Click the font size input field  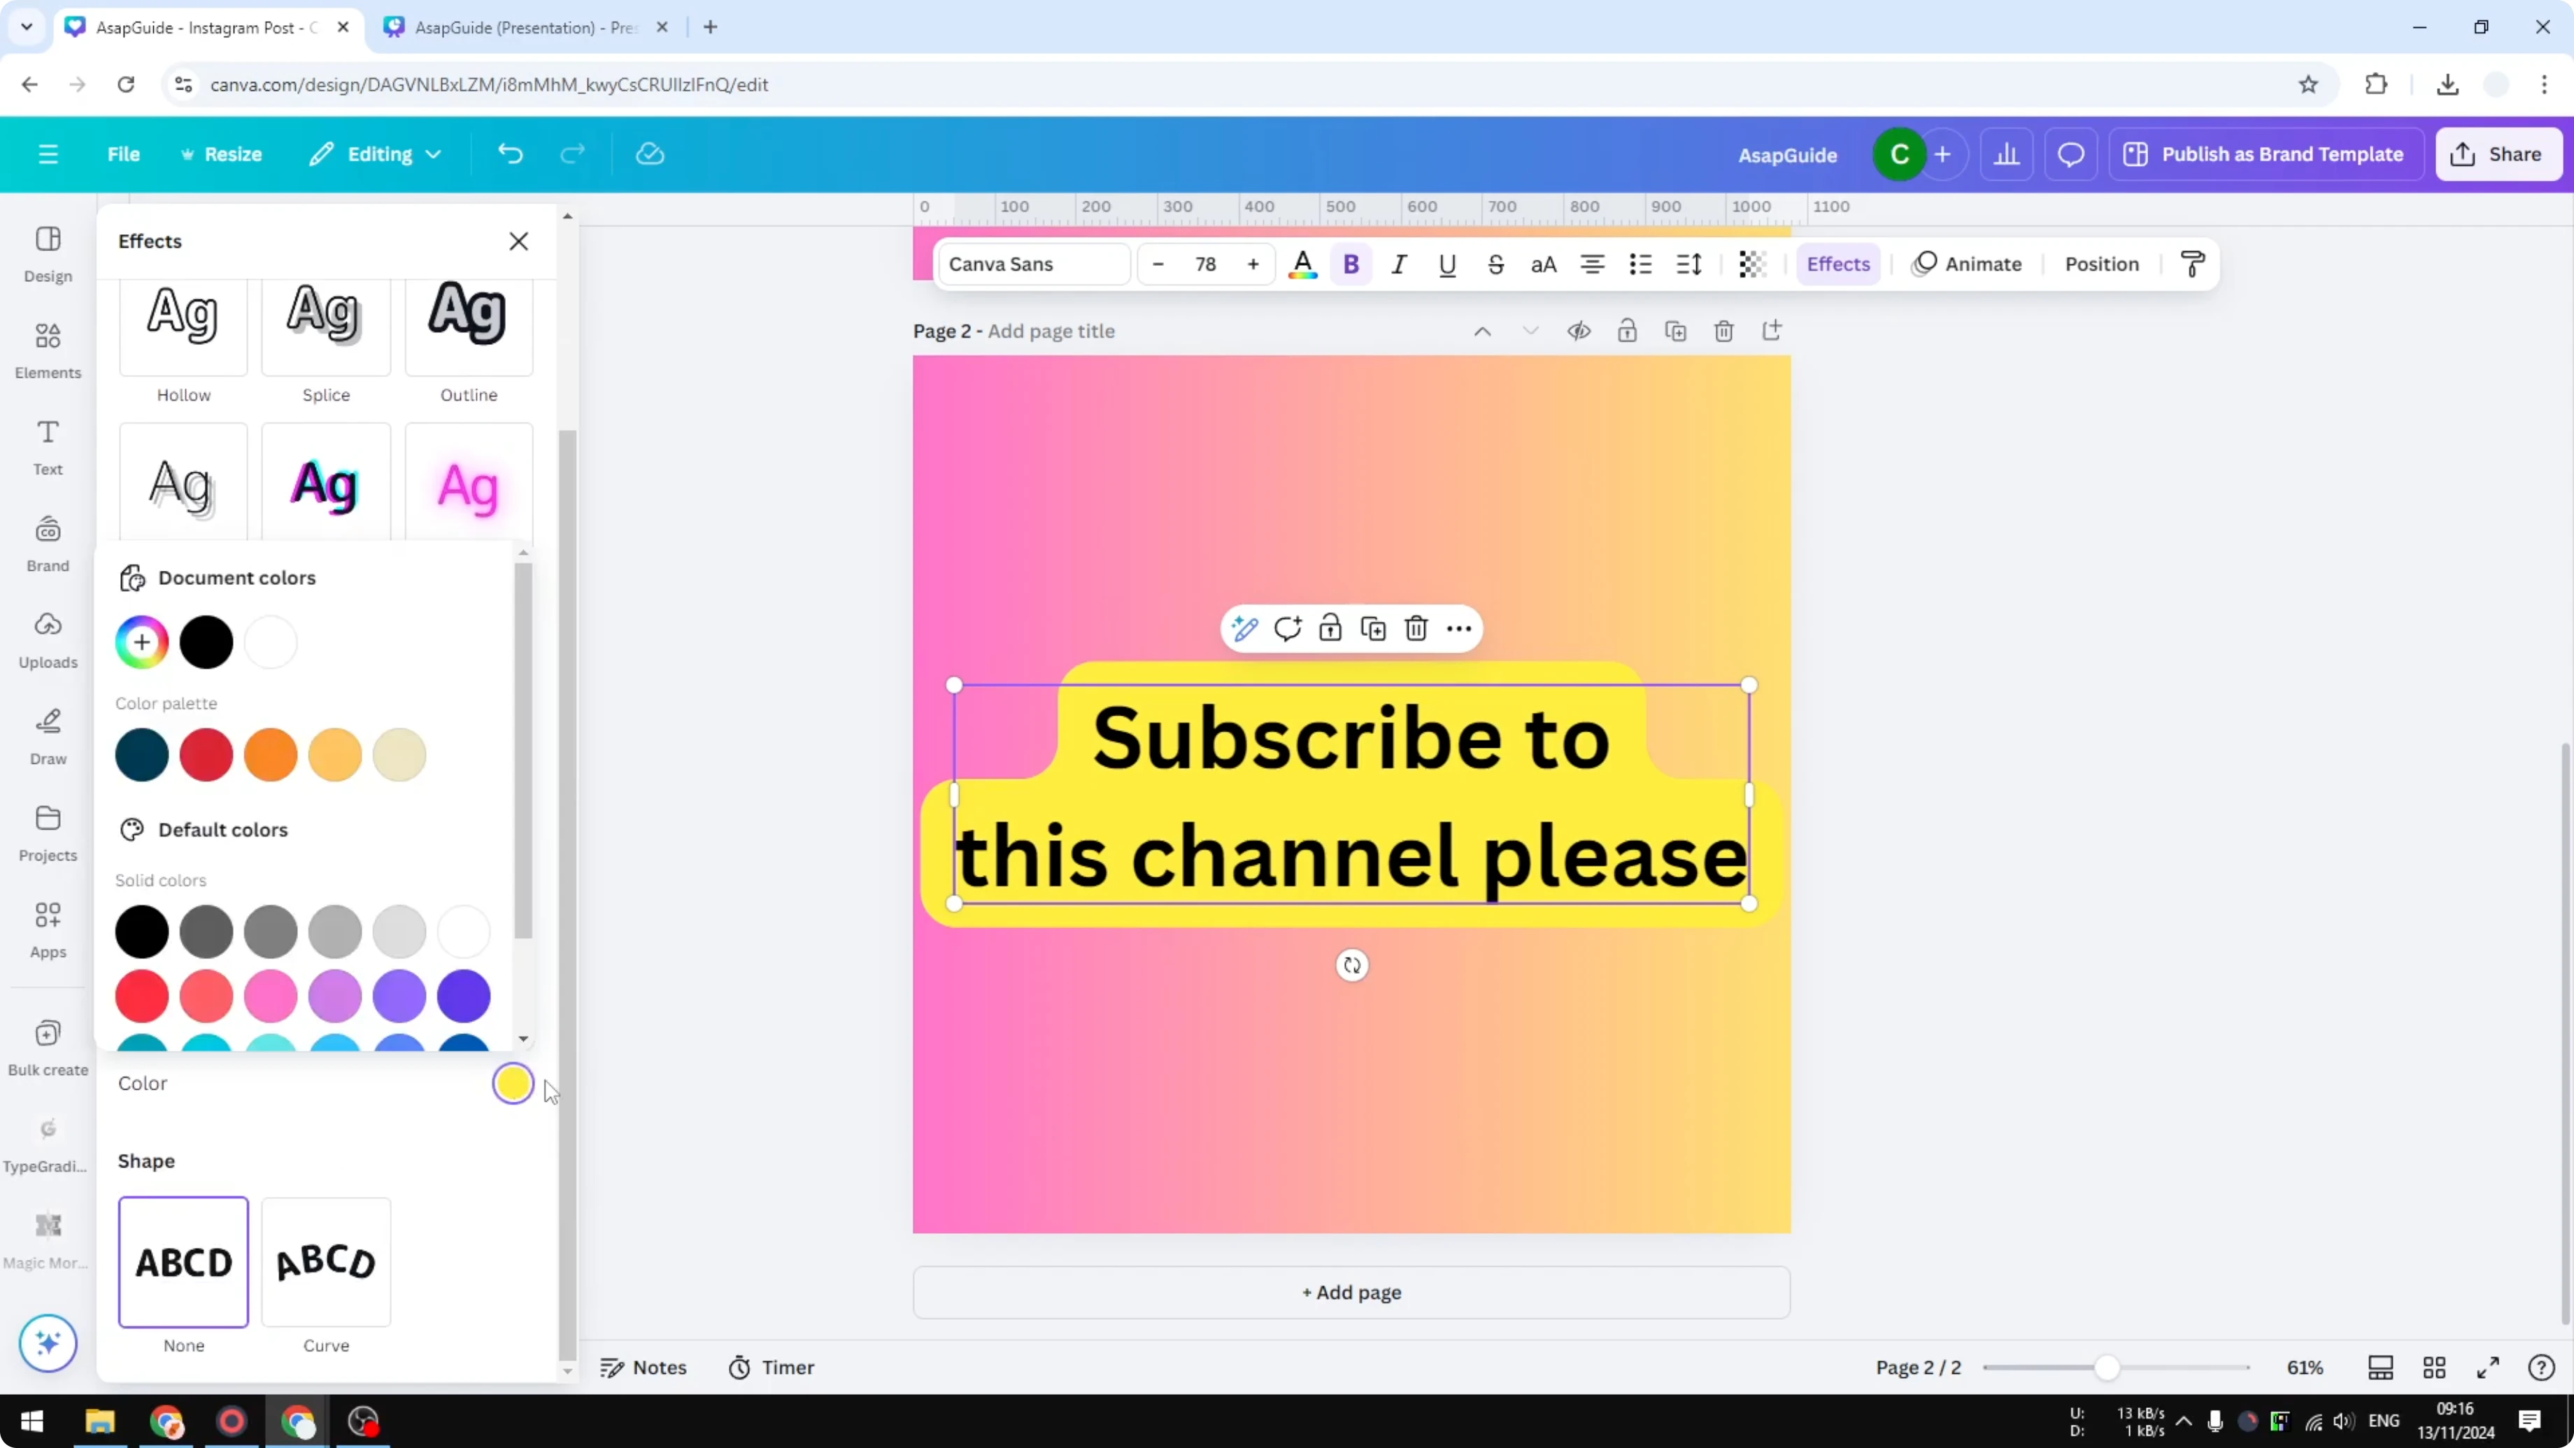[1205, 264]
